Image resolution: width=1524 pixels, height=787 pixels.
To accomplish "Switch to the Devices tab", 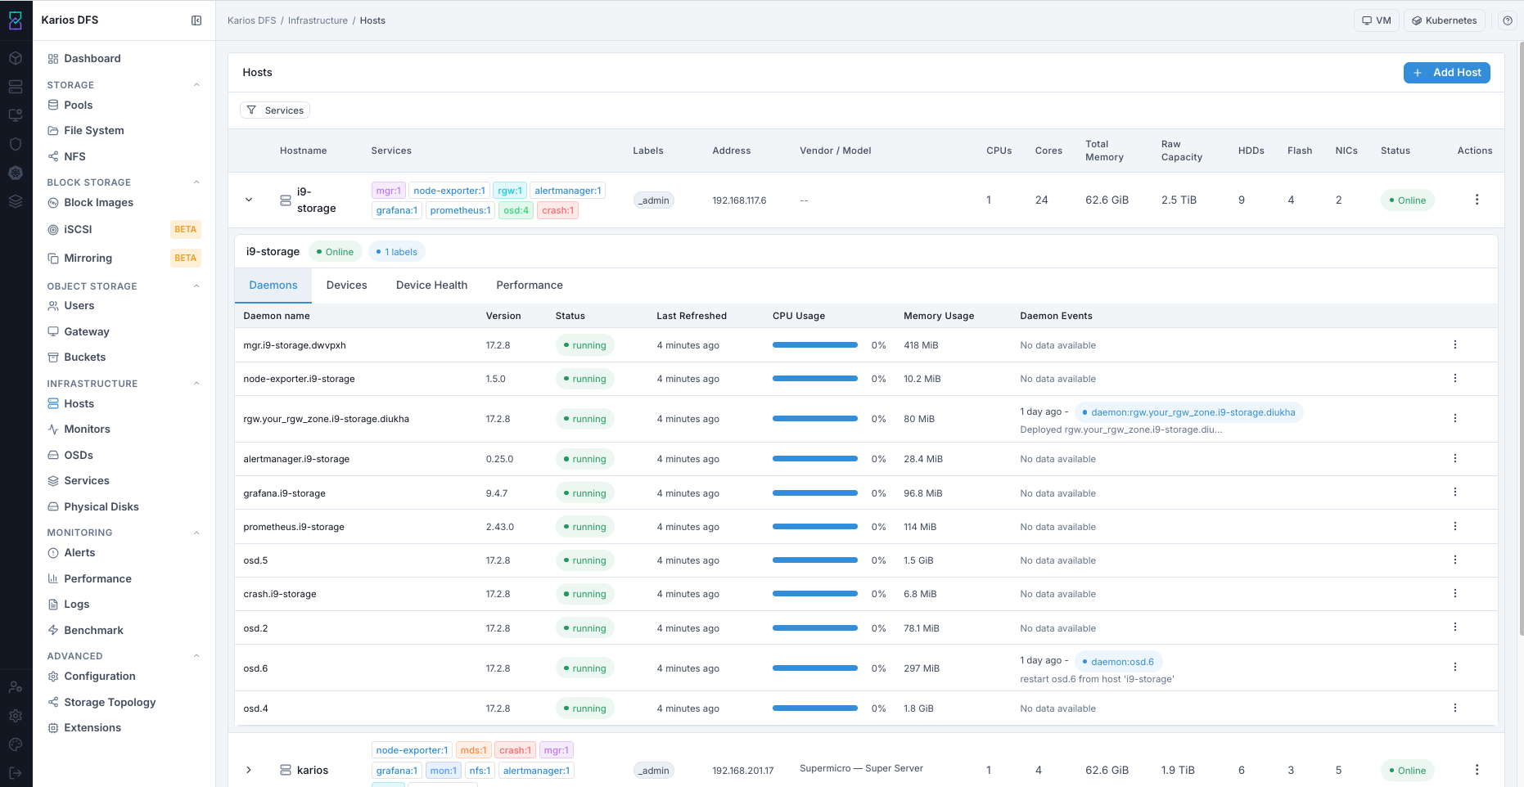I will click(x=347, y=286).
